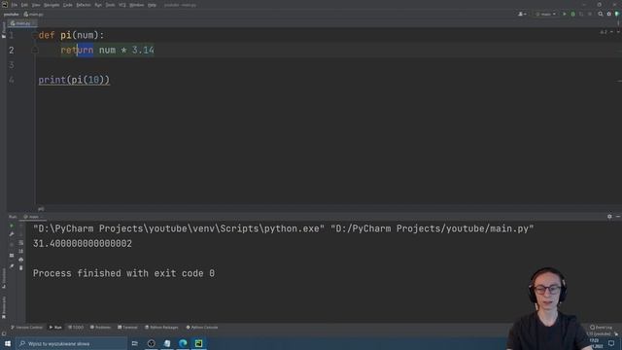The image size is (622, 350).
Task: Click output value 31.400000000000002
Action: [83, 243]
